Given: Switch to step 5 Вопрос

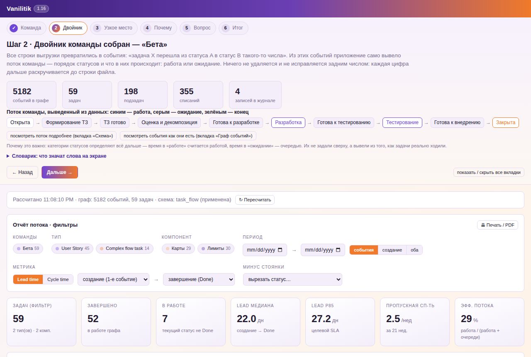Looking at the screenshot, I should point(197,28).
